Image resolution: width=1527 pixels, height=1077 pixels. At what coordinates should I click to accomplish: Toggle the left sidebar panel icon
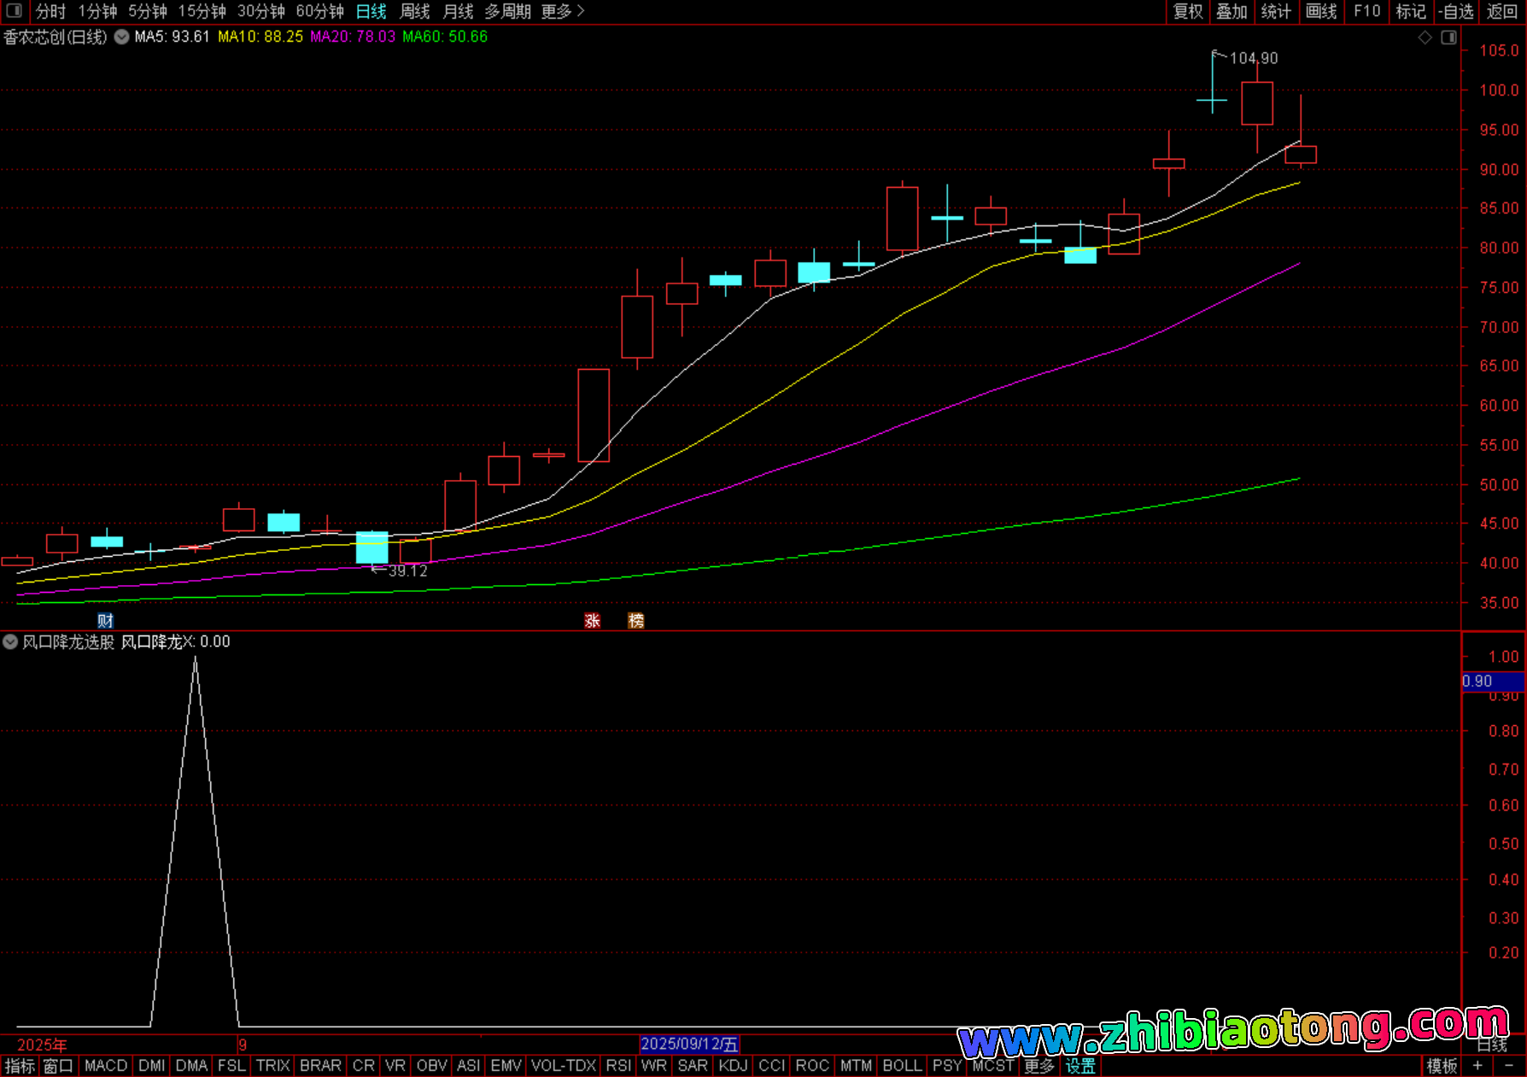tap(14, 11)
